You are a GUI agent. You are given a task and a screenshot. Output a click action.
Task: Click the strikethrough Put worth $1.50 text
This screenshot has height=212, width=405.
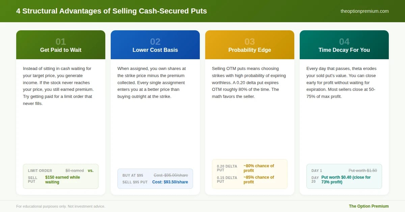363,171
